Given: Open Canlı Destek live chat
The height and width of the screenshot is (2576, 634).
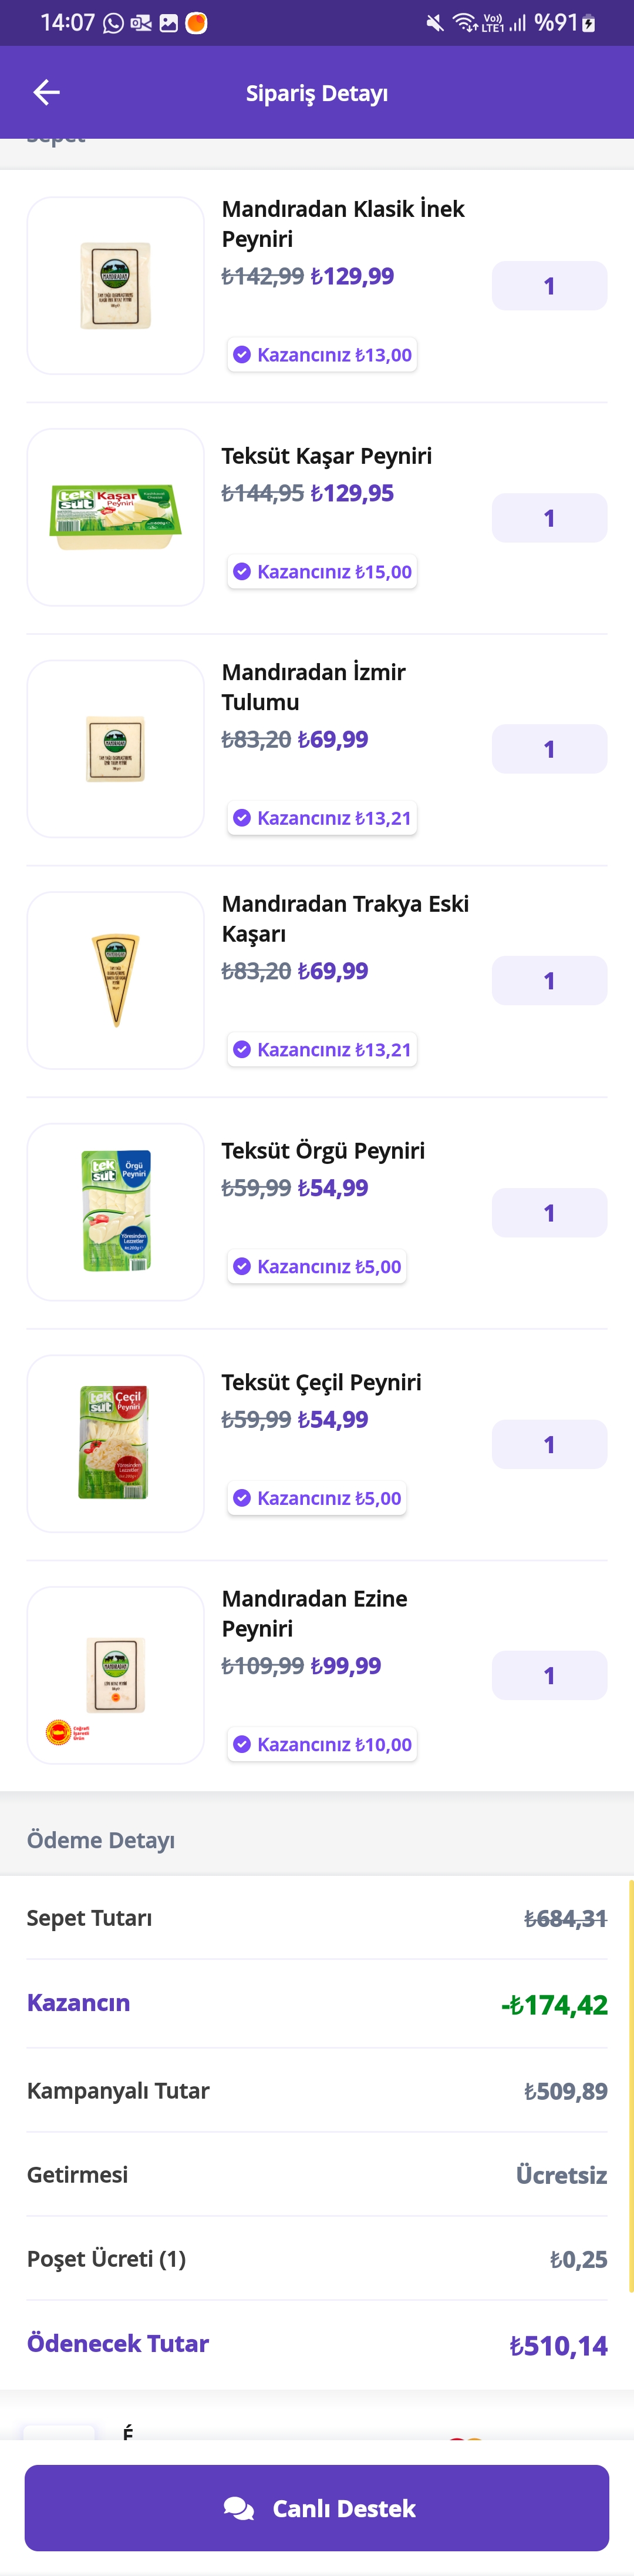Looking at the screenshot, I should coord(316,2507).
